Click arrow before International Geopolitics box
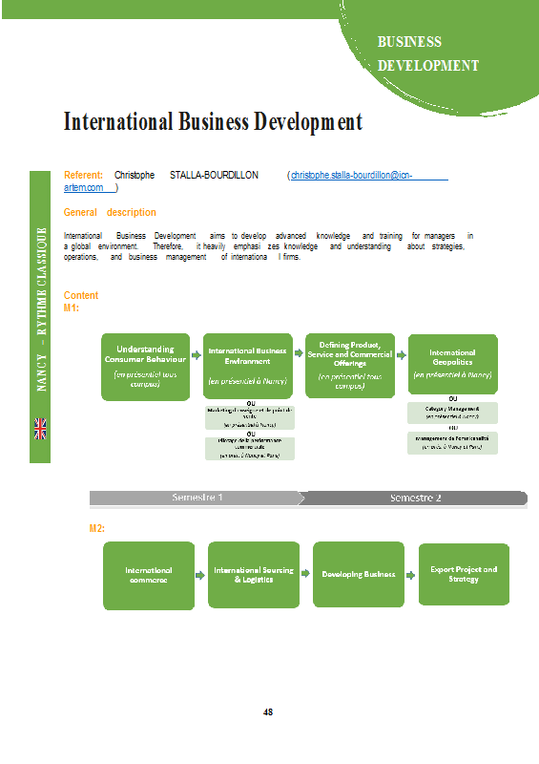 pyautogui.click(x=402, y=355)
